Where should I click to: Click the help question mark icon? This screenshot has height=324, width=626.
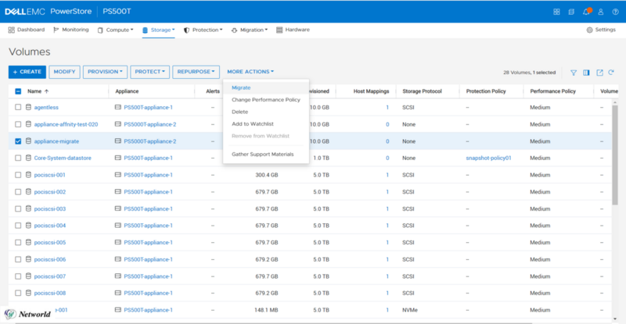(615, 12)
